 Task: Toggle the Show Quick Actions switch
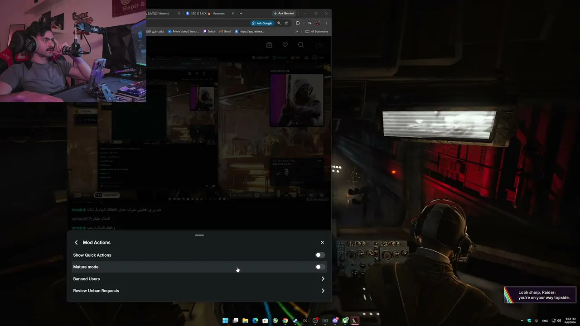[x=320, y=255]
